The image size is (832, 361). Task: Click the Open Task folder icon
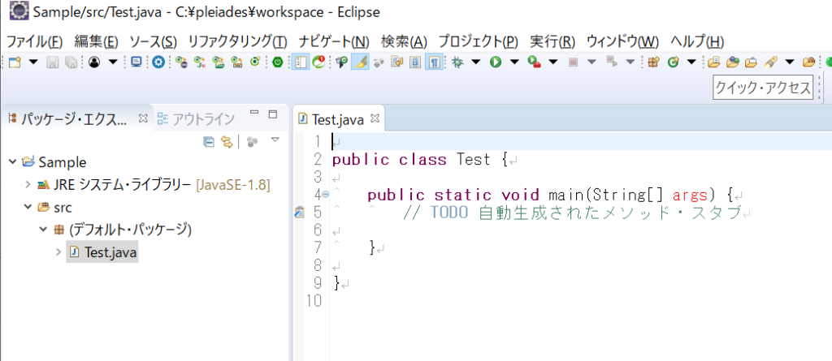coord(751,62)
